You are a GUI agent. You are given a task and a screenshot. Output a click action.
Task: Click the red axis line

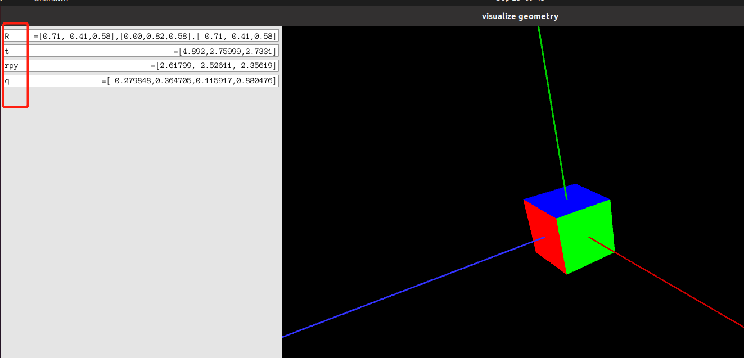coord(666,282)
